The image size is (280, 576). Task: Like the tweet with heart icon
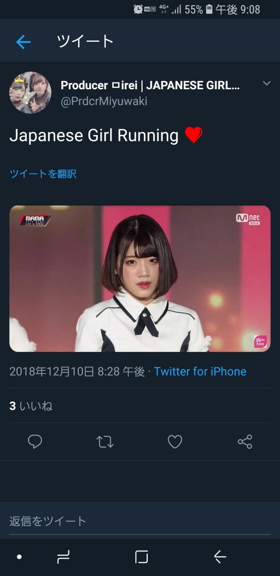pos(175,441)
